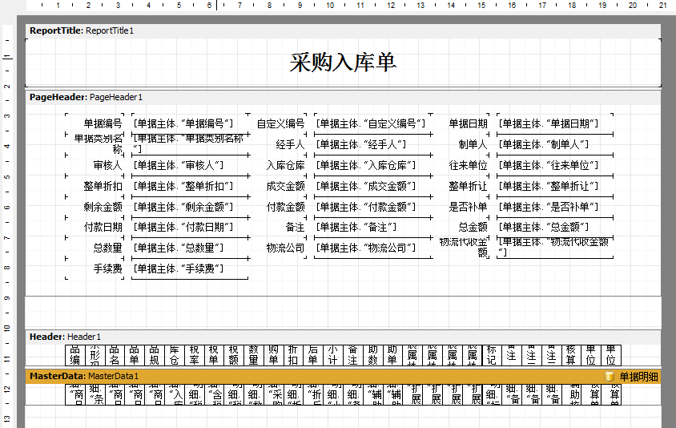Select the 税率 header column cell
The height and width of the screenshot is (428, 676).
click(194, 355)
